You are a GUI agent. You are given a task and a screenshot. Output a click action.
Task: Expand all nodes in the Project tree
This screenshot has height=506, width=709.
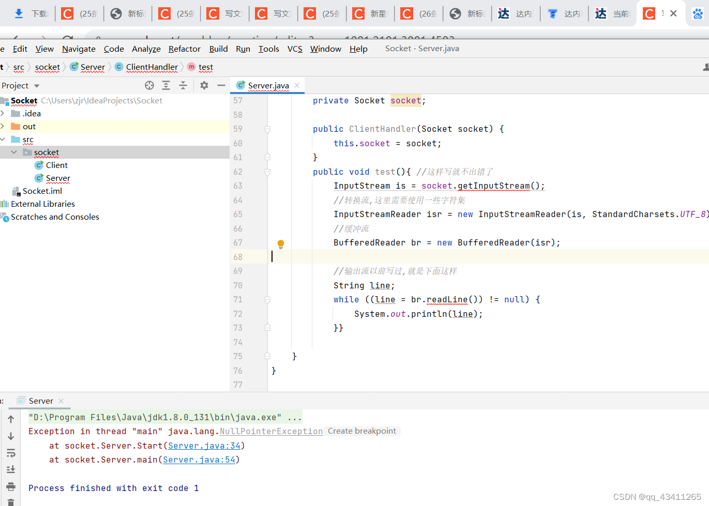[166, 85]
